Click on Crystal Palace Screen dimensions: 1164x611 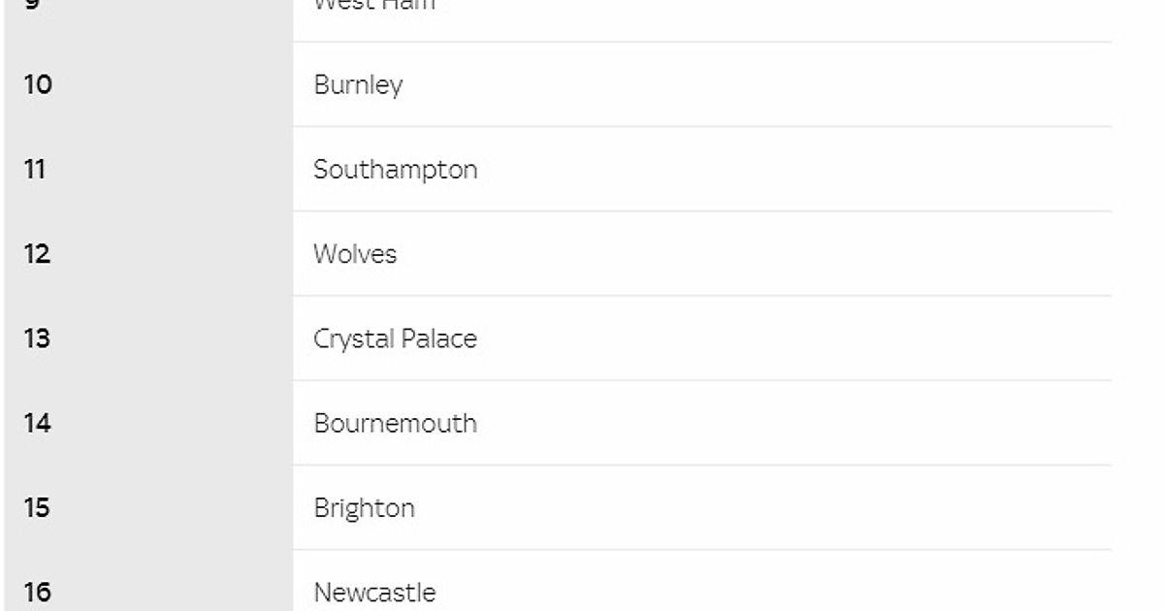[x=395, y=338]
